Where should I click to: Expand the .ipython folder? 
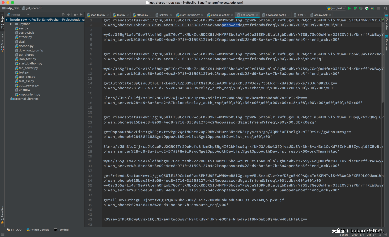click(x=11, y=24)
